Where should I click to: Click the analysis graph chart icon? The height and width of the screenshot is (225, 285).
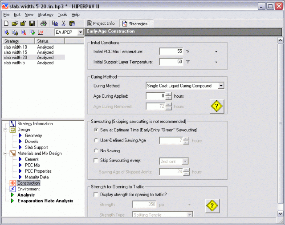(x=41, y=32)
